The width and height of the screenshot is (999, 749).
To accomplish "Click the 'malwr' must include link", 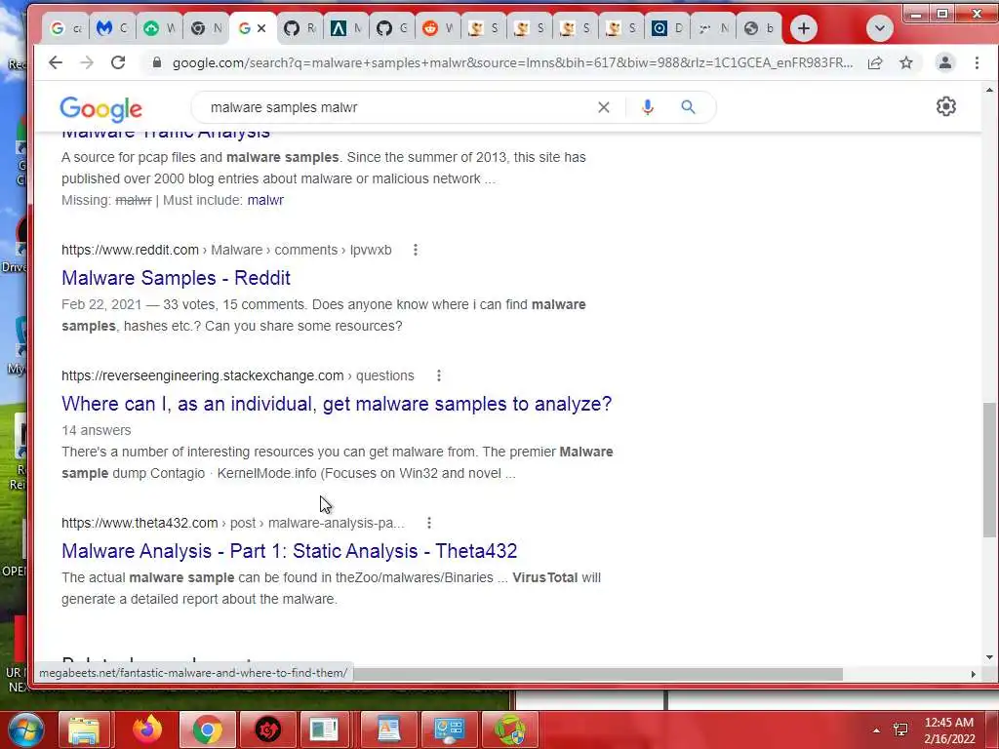I will pyautogui.click(x=265, y=200).
